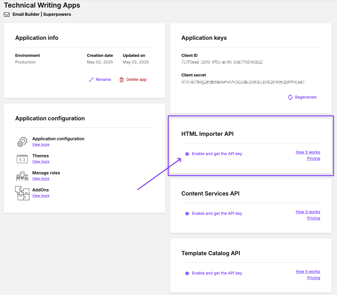Click the Manage roles people icon
337x295 pixels.
(22, 176)
